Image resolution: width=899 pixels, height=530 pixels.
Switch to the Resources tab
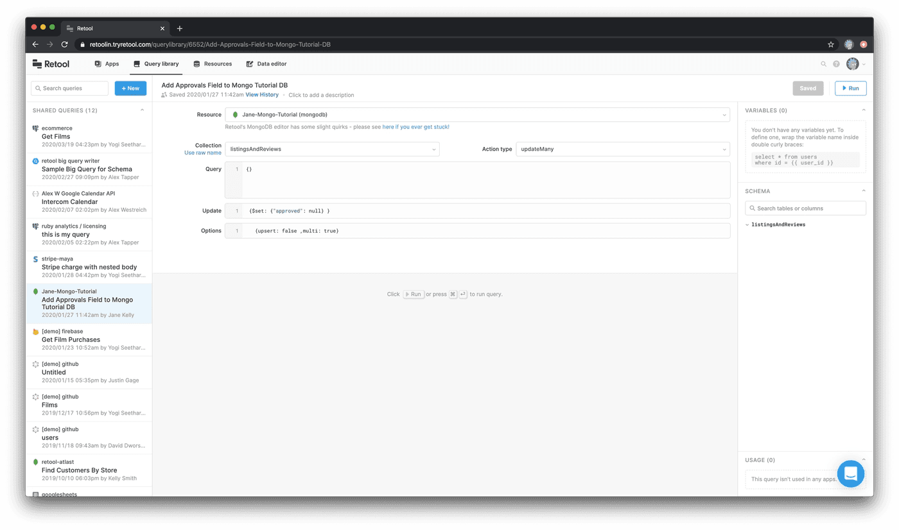(213, 64)
